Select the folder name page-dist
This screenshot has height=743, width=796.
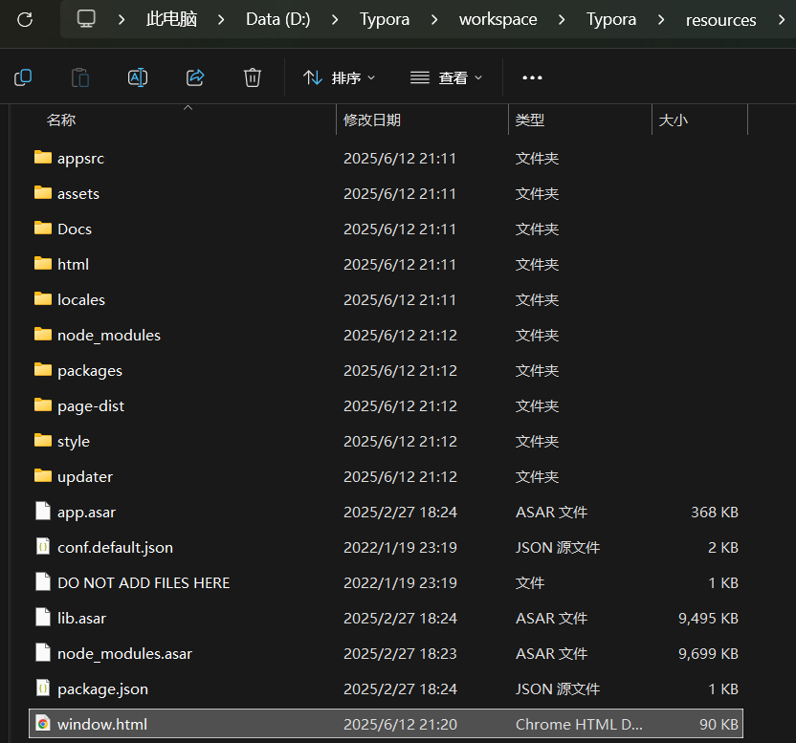point(91,406)
